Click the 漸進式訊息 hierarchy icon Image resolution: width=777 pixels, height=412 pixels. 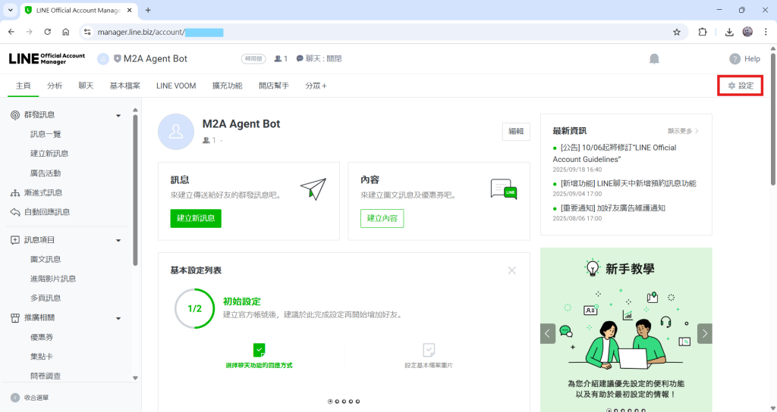(15, 193)
